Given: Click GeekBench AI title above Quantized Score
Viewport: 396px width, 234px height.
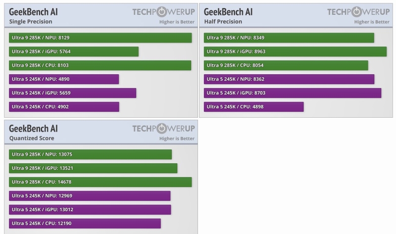Looking at the screenshot, I should pyautogui.click(x=33, y=129).
